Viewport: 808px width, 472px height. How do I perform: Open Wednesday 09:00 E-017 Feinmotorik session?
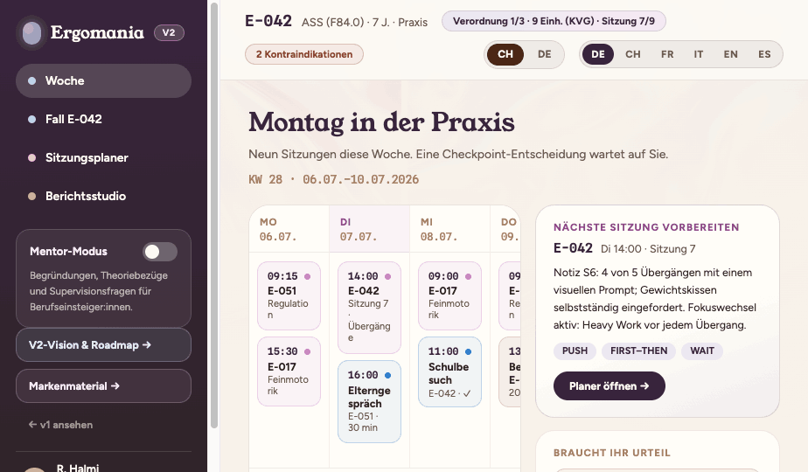449,295
